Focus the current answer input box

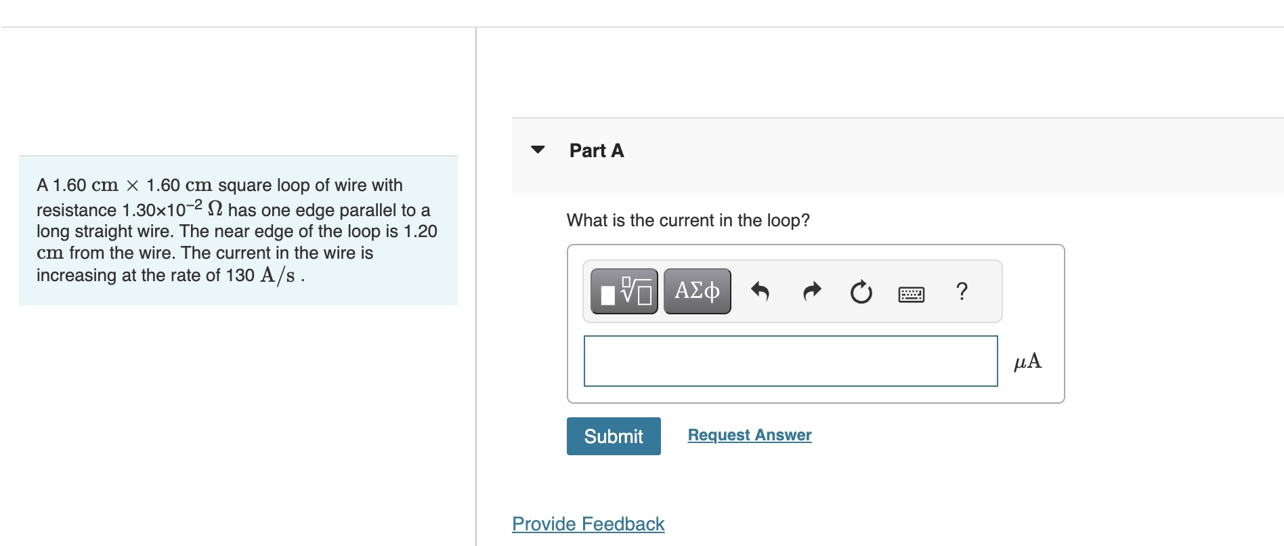790,361
